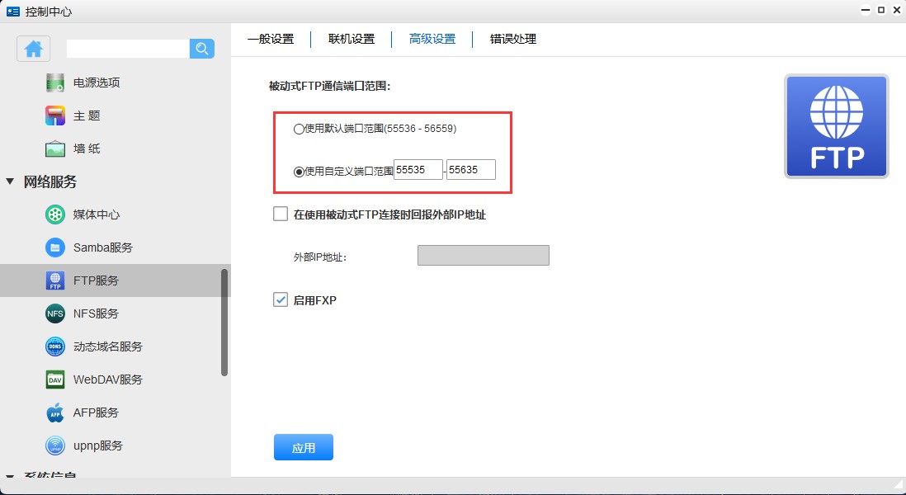This screenshot has width=906, height=495.
Task: Uncheck the 启用FXP checkbox
Action: (x=281, y=300)
